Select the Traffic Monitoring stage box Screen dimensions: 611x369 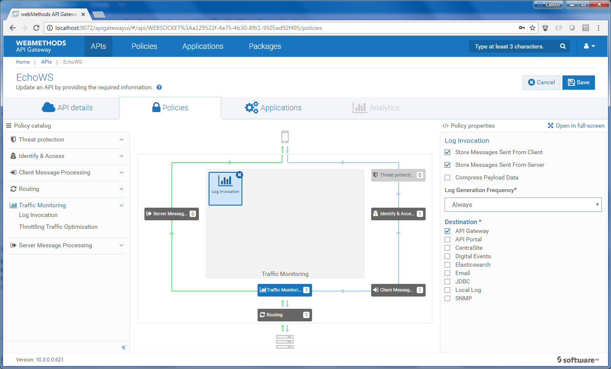285,290
